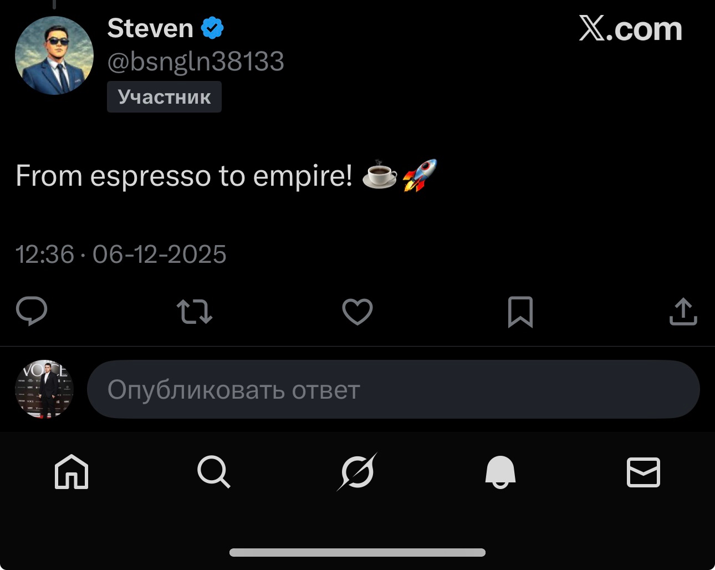
Task: Tap the X.com logo
Action: click(630, 29)
